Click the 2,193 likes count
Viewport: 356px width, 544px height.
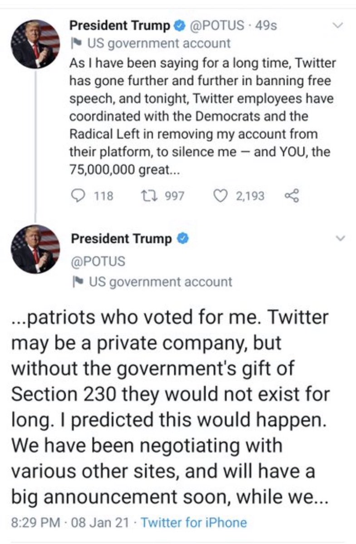pos(250,196)
